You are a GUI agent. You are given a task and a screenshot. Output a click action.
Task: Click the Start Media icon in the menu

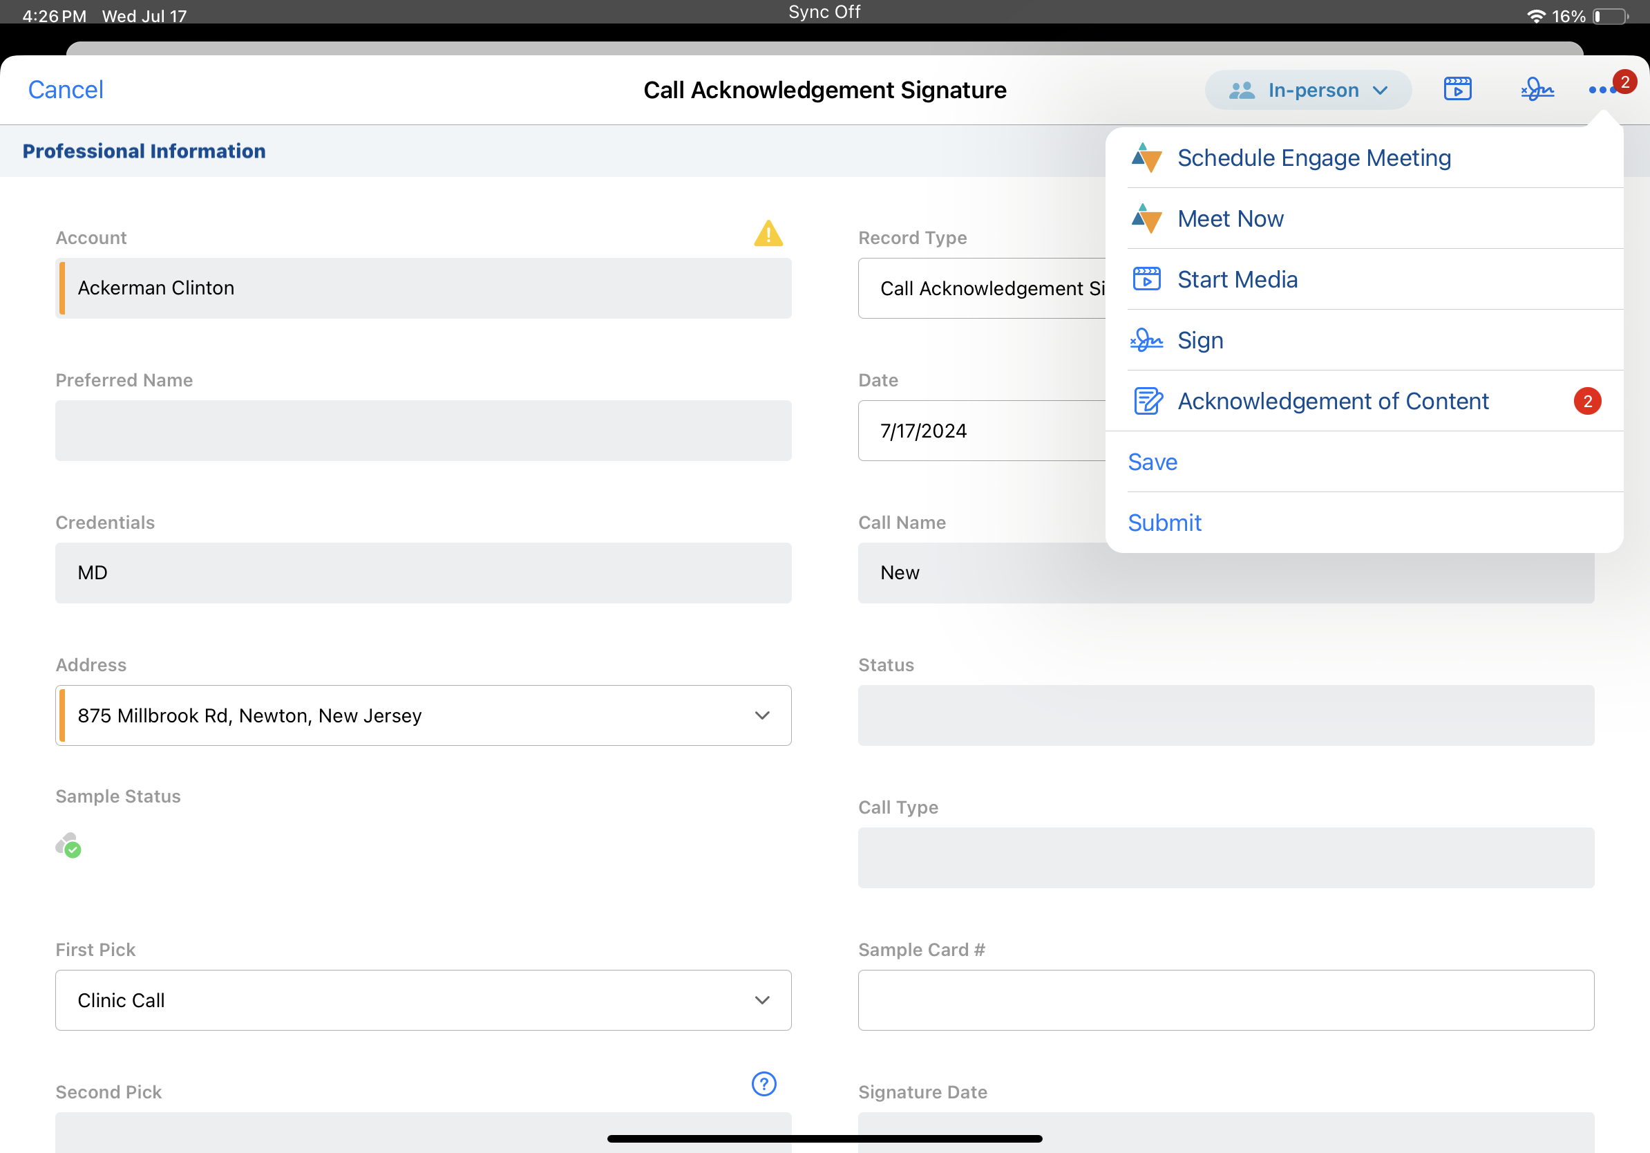[1146, 279]
